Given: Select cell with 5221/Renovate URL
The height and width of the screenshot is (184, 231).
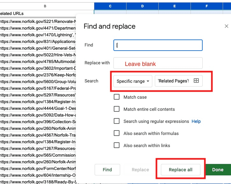Looking at the screenshot, I should 38,22.
